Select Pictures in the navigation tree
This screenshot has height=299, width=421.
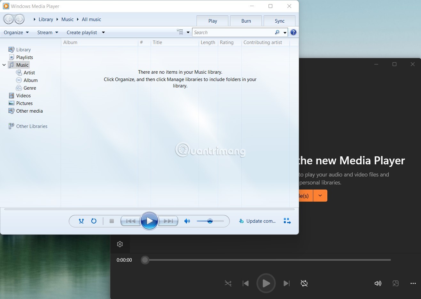[x=20, y=103]
